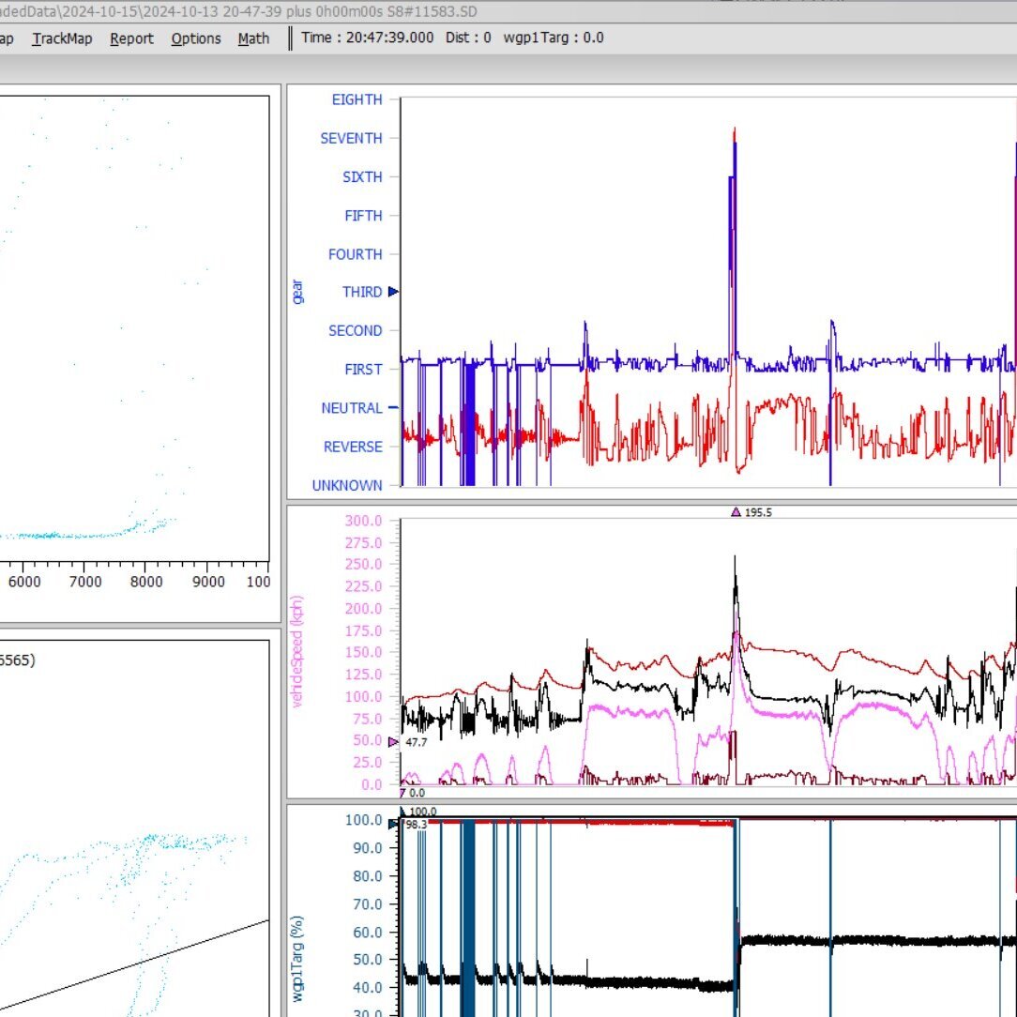Click the REVERSE gear axis label
The image size is (1017, 1017).
(x=353, y=447)
